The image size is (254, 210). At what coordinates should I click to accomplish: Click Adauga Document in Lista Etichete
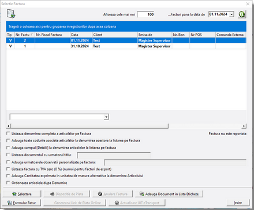(169, 194)
